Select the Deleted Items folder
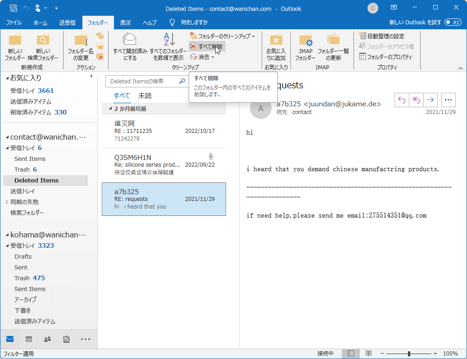The height and width of the screenshot is (359, 467). (x=45, y=180)
